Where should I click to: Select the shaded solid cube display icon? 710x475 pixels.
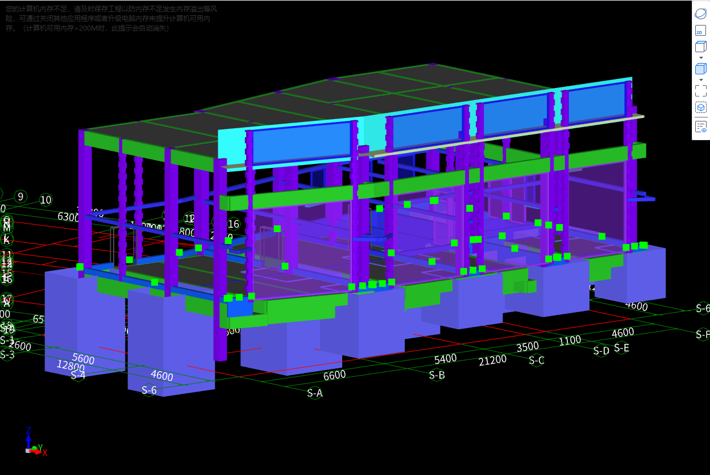701,69
